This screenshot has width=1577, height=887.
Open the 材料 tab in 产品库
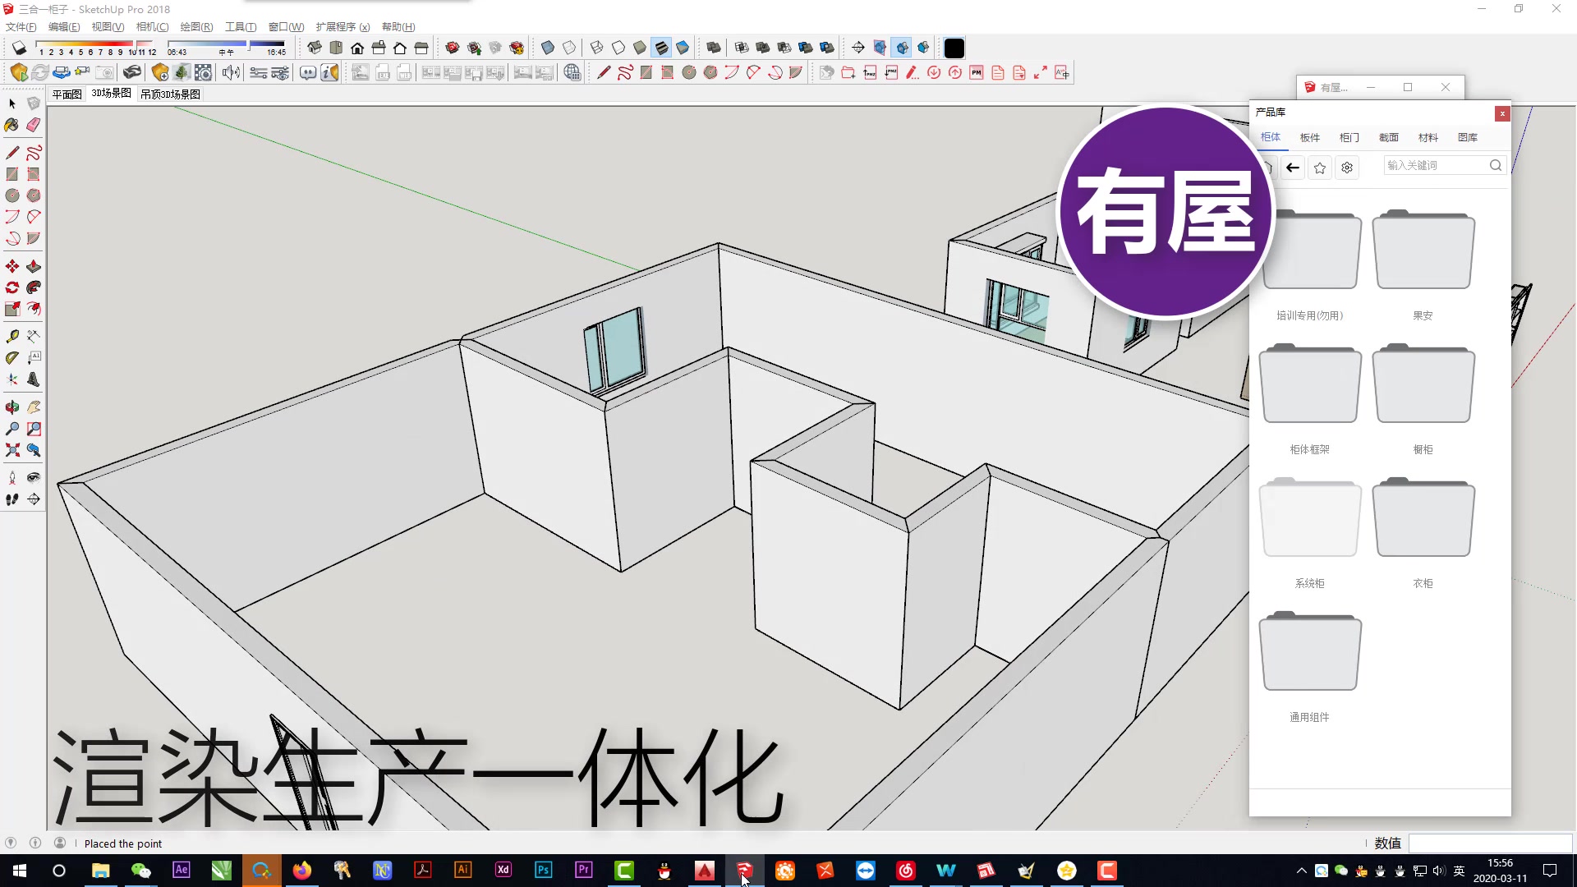coord(1428,137)
